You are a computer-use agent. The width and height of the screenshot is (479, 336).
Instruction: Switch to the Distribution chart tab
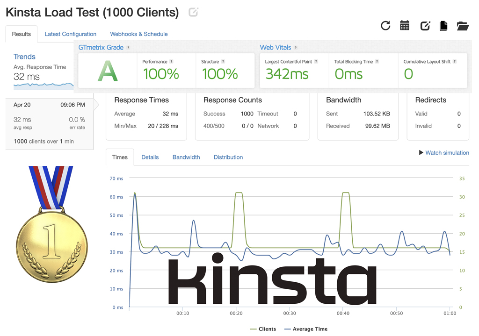click(x=228, y=157)
